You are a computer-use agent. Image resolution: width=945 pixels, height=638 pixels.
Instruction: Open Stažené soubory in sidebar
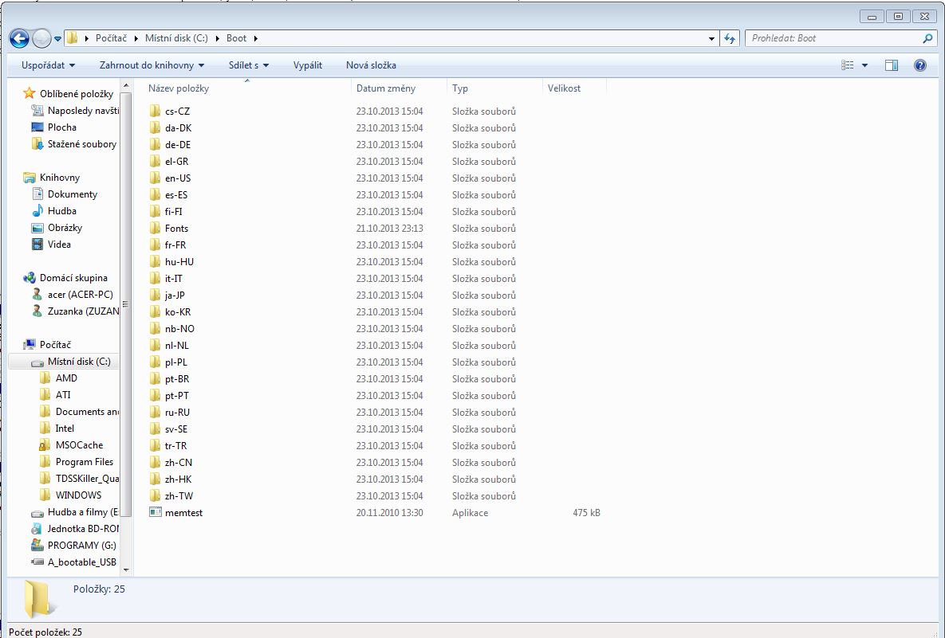[x=81, y=144]
